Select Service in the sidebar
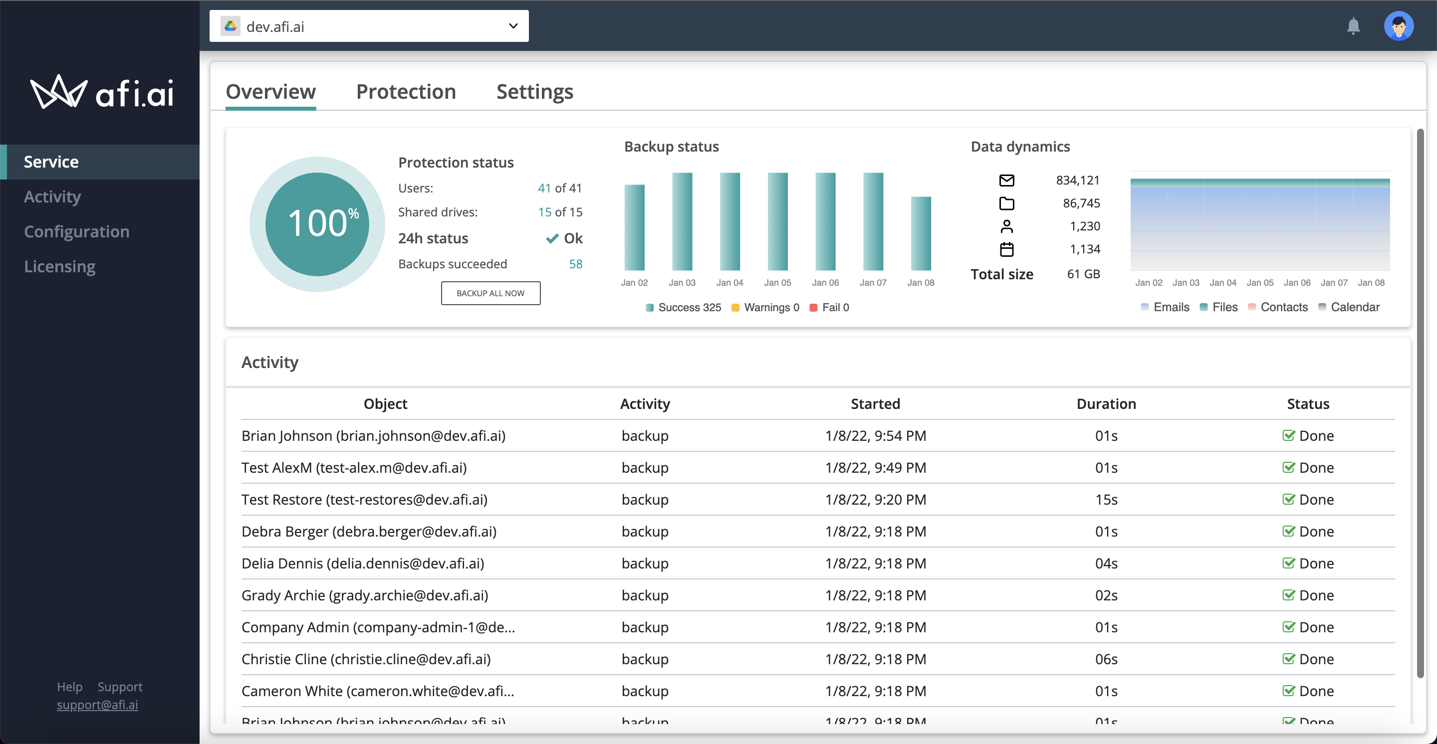This screenshot has width=1437, height=744. click(x=100, y=162)
